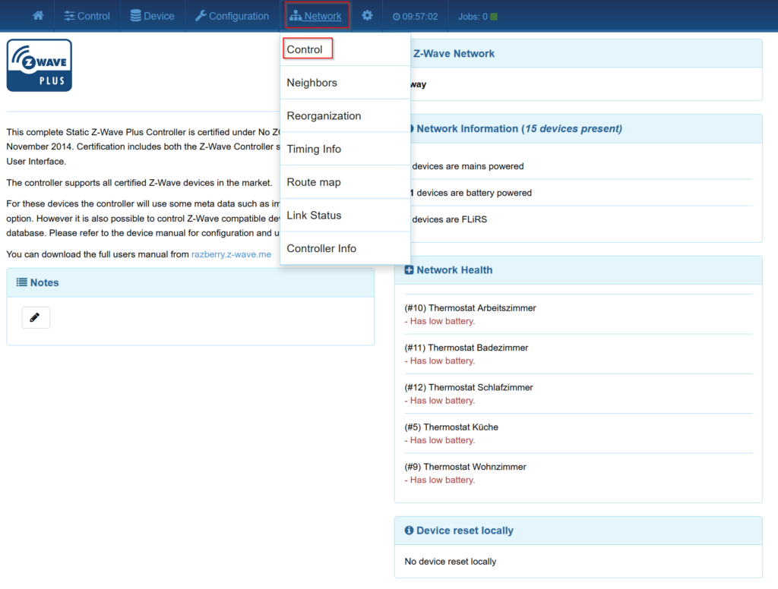
Task: Open Controller Info menu item
Action: coord(321,248)
